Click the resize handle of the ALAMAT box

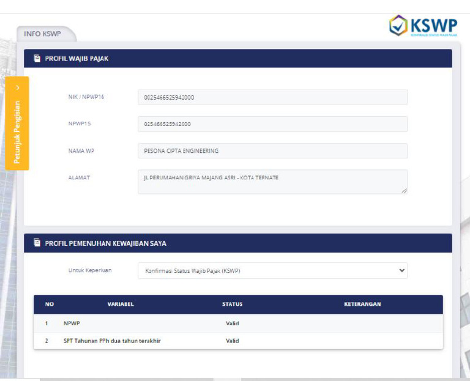pyautogui.click(x=404, y=191)
